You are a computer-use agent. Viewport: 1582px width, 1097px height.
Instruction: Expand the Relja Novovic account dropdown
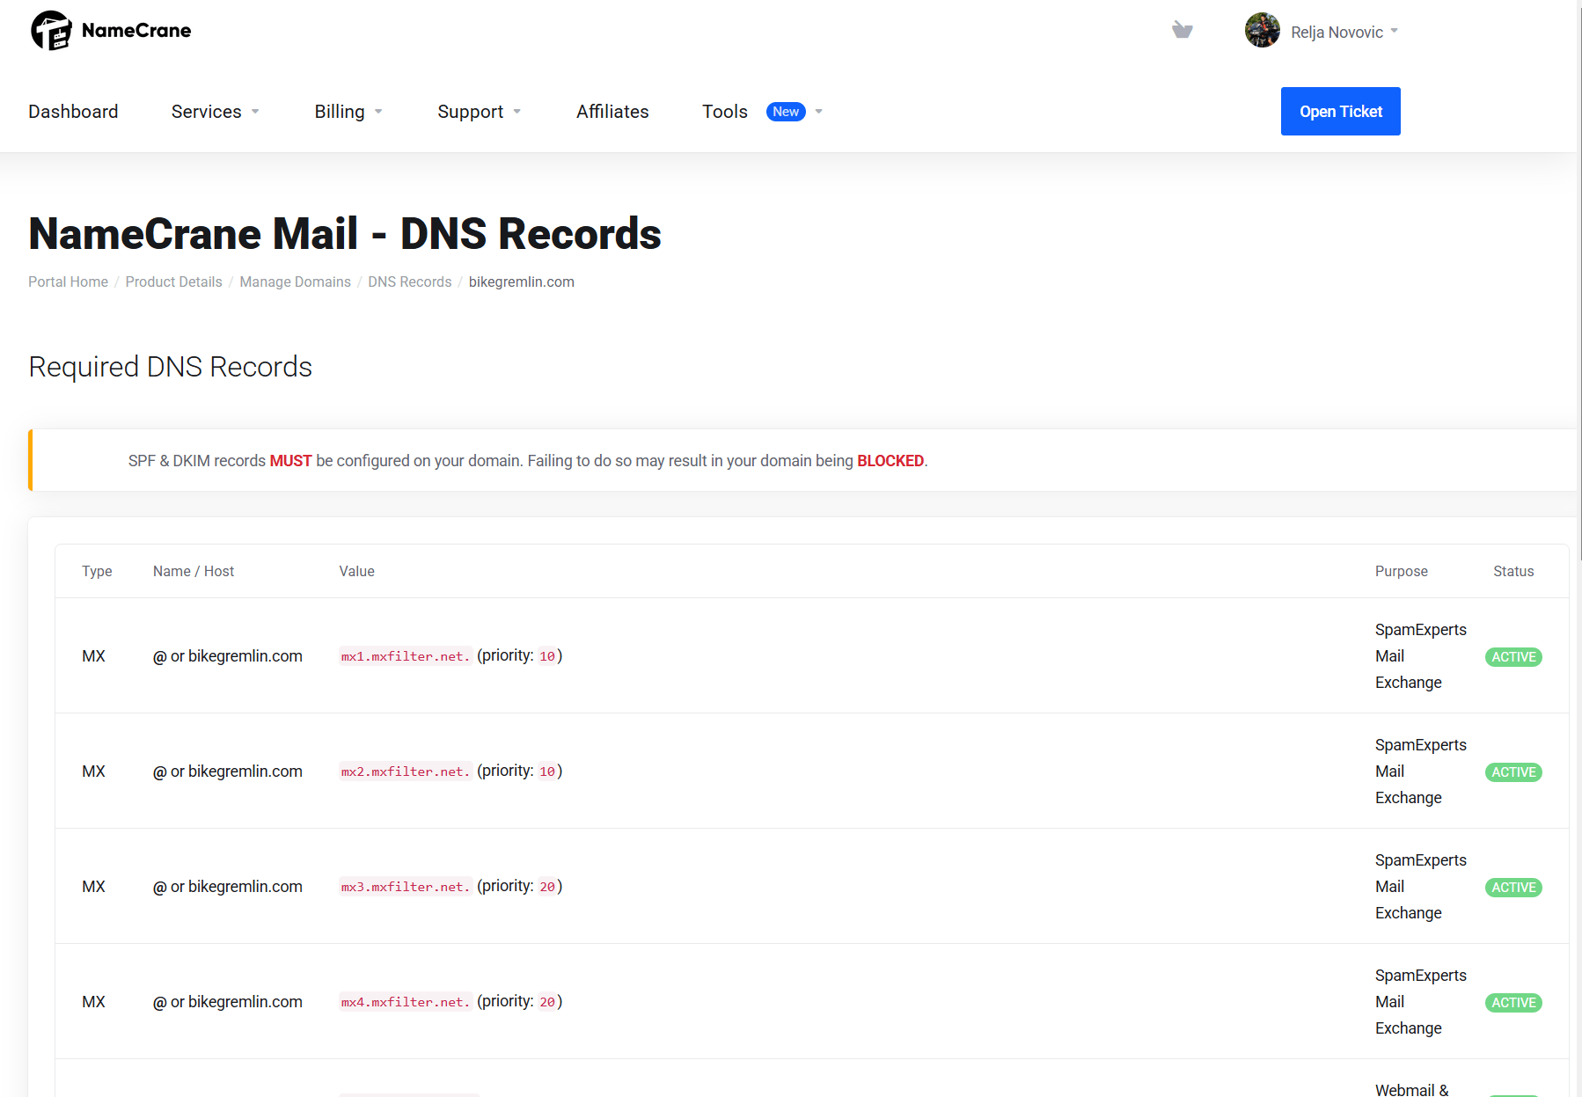(1344, 33)
